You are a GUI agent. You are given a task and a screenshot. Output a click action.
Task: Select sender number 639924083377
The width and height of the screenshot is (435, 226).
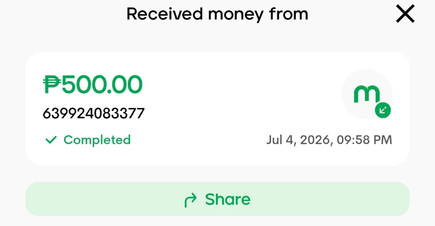[x=94, y=114]
